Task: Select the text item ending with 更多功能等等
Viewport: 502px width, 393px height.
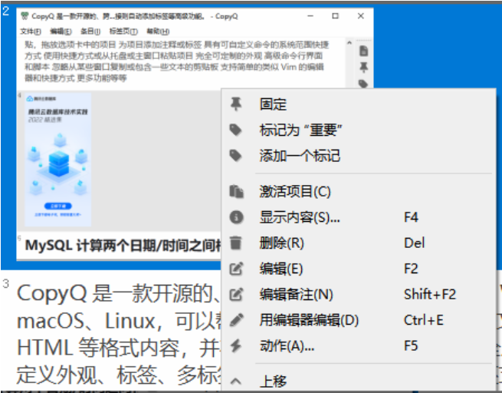Action: 181,61
